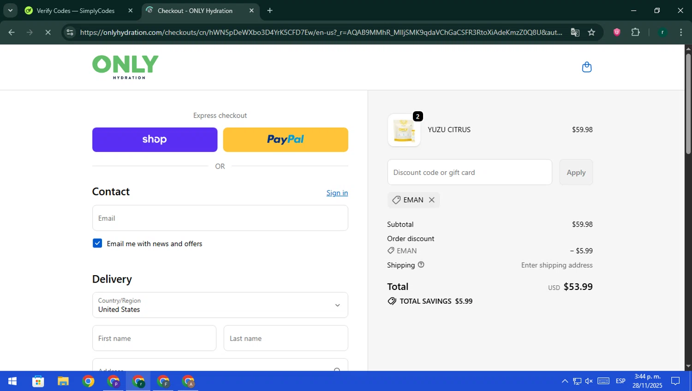
Task: Switch ESP input language indicator
Action: coord(620,381)
